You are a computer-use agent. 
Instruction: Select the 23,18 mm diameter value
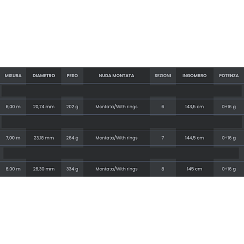pos(44,138)
